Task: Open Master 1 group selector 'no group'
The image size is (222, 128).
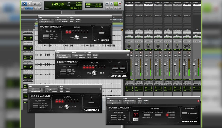Action: point(197,42)
